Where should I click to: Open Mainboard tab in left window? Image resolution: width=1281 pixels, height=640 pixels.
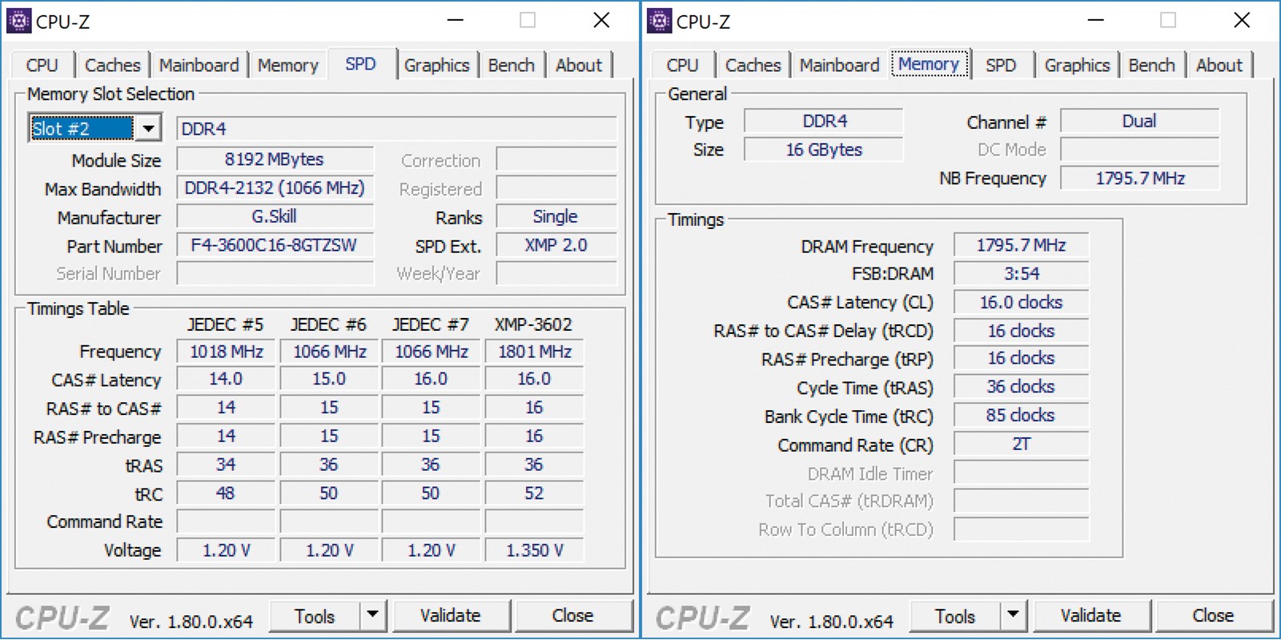[x=199, y=66]
